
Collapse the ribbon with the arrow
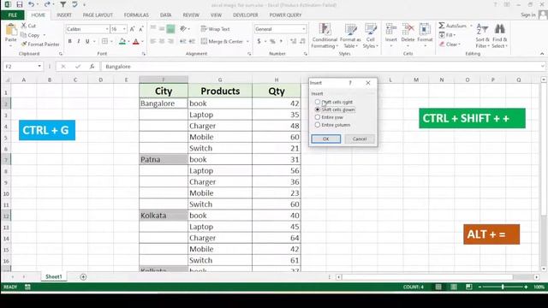point(542,54)
